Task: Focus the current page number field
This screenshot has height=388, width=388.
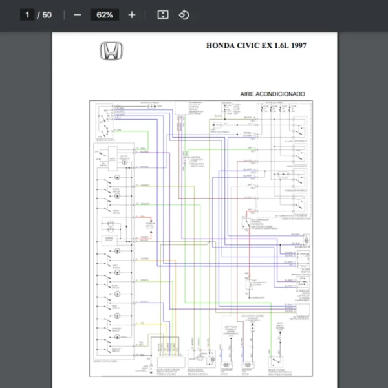Action: click(x=27, y=15)
